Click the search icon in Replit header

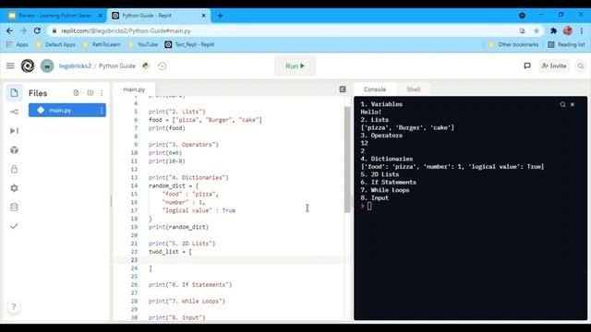click(x=581, y=65)
